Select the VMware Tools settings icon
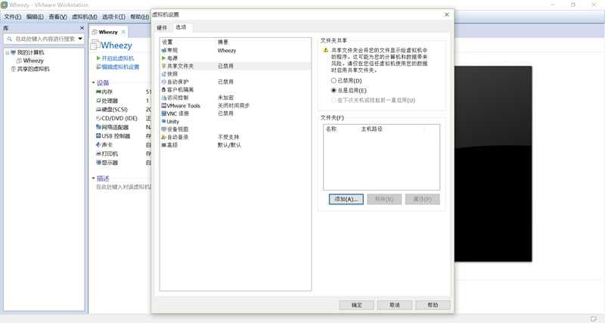Image resolution: width=605 pixels, height=323 pixels. (163, 105)
